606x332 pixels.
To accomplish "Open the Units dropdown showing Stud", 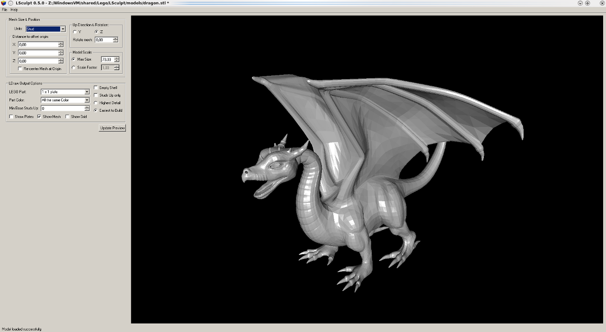I will click(45, 29).
